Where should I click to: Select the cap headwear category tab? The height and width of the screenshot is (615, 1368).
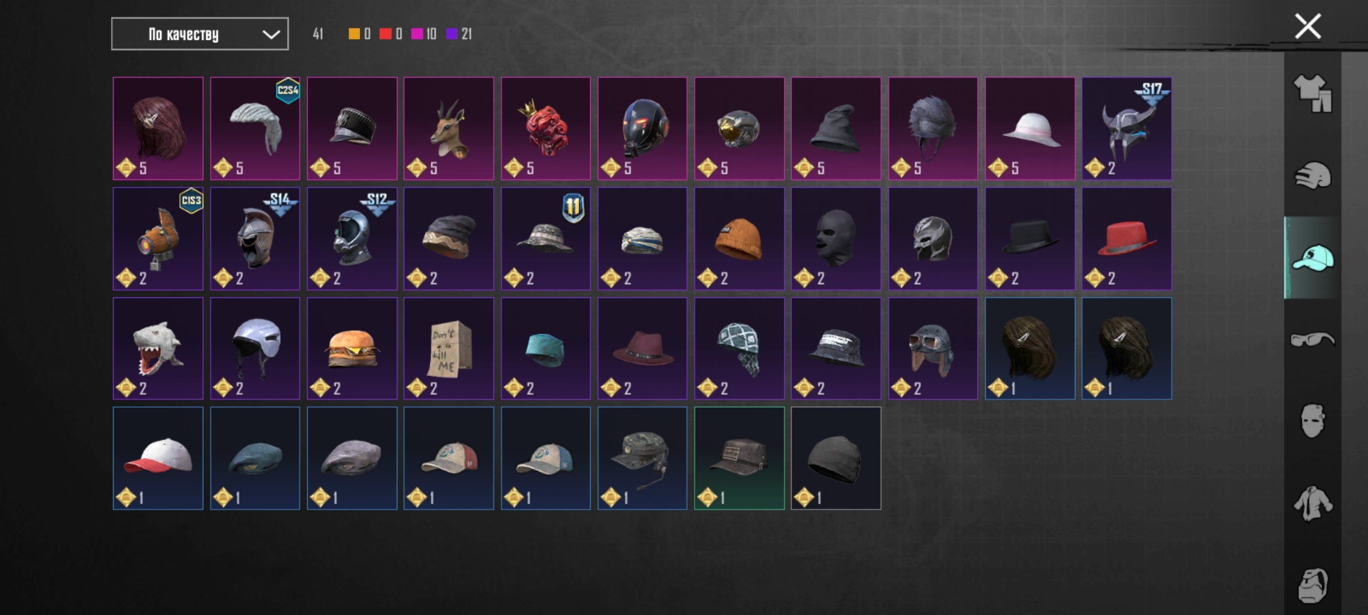tap(1313, 258)
